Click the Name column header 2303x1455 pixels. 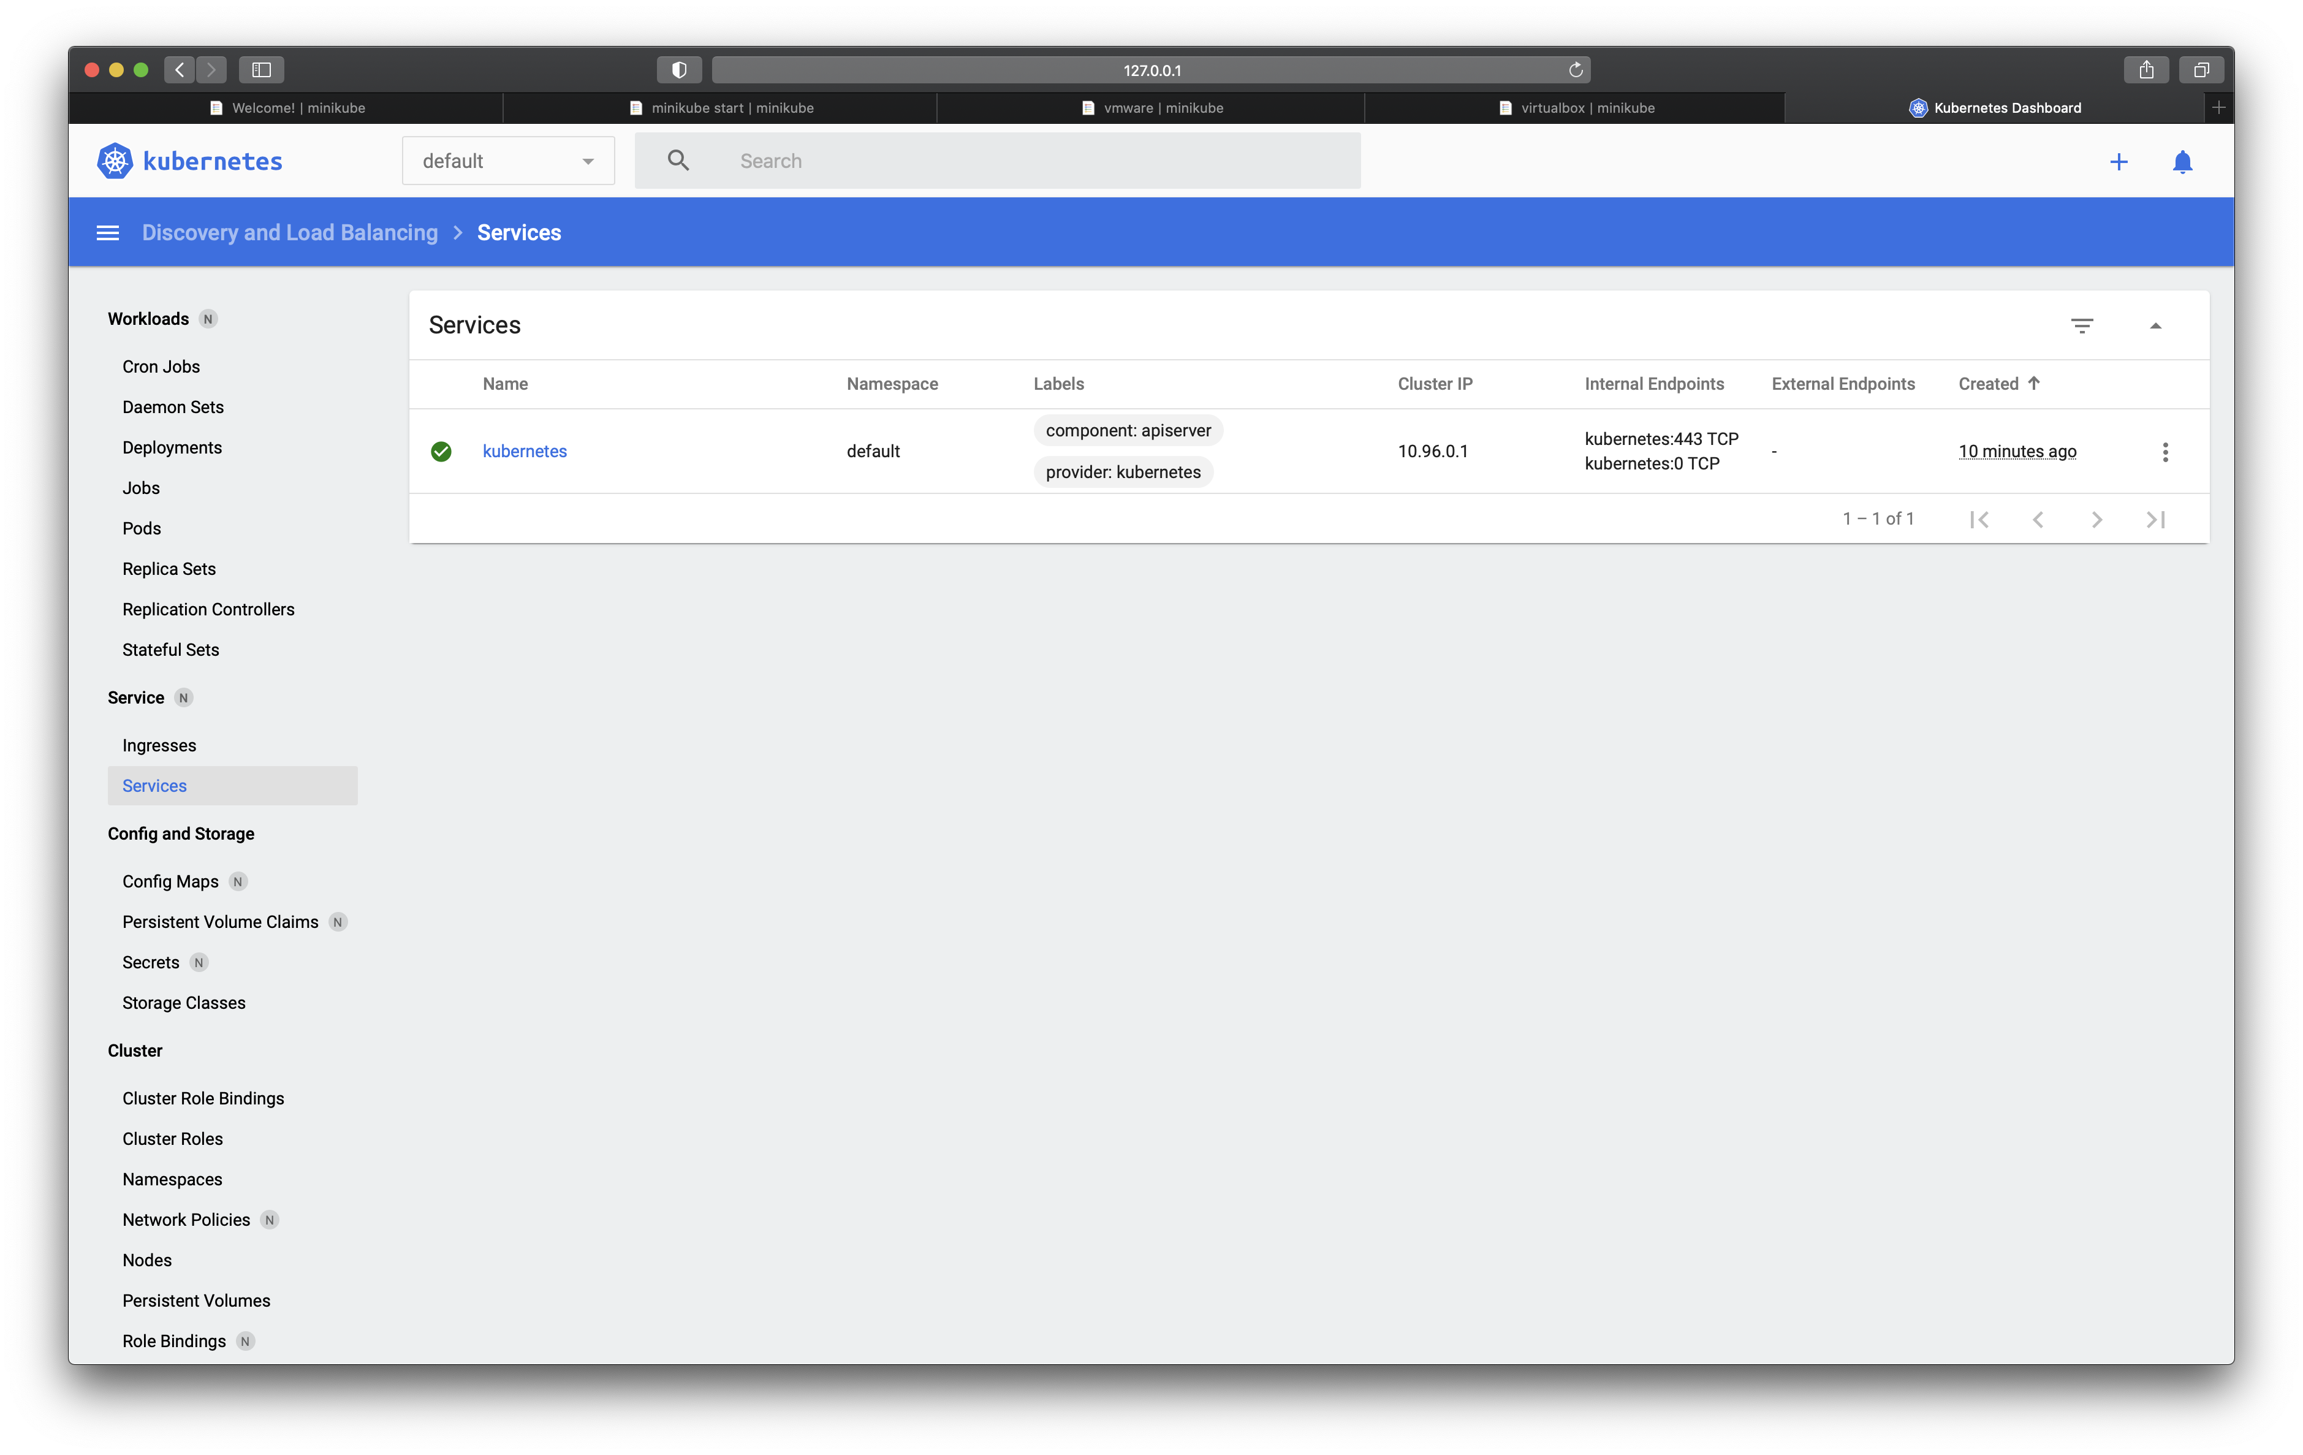click(x=505, y=384)
